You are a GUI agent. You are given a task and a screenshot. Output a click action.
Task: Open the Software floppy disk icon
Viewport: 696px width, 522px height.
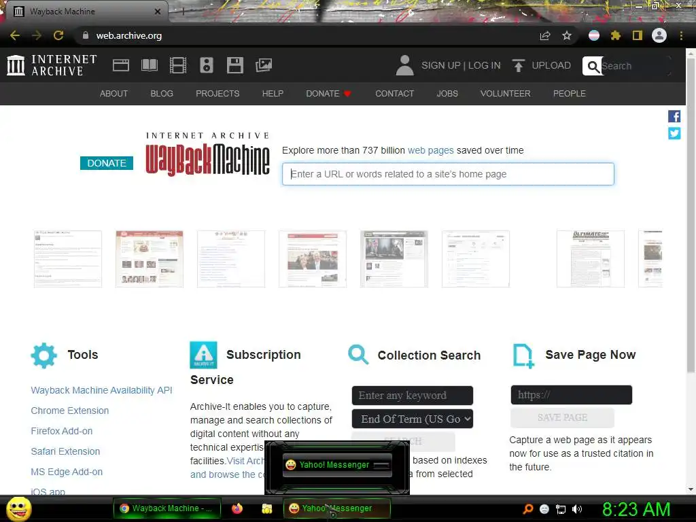(x=234, y=65)
